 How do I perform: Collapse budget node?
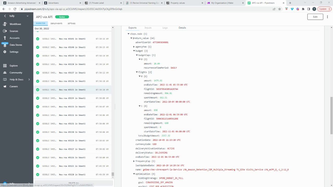134,51
